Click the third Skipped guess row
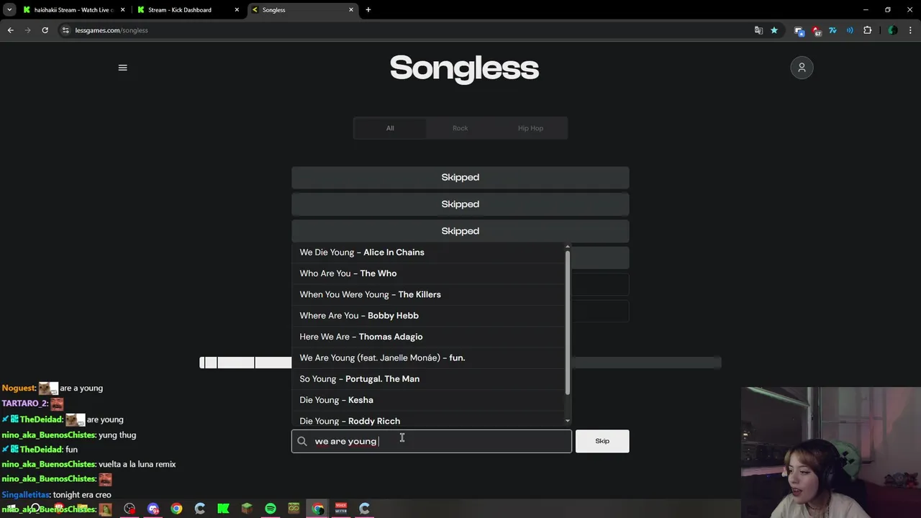This screenshot has height=518, width=921. (460, 231)
